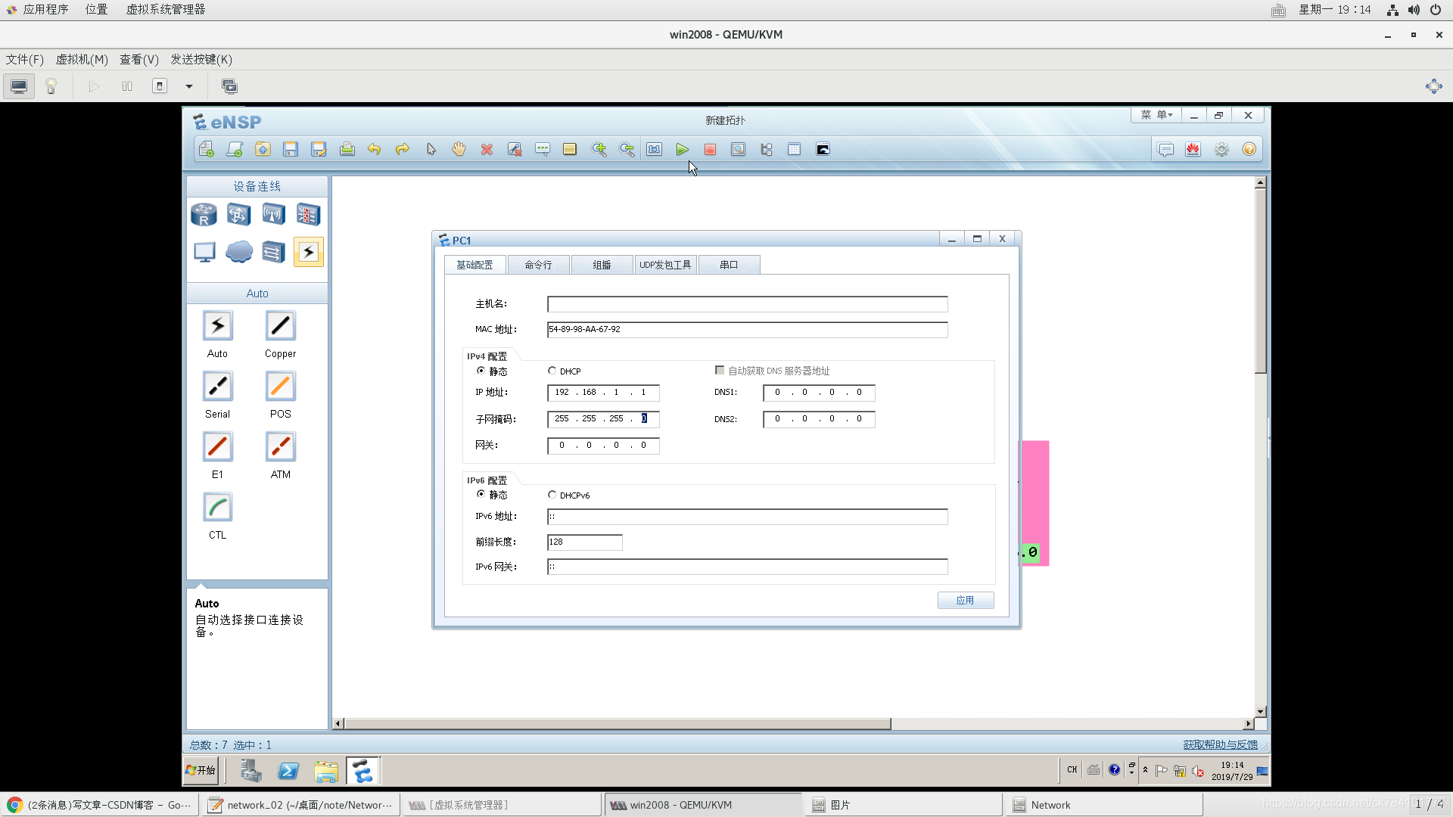Select the IPv4 DHCP radio button
1453x817 pixels.
coord(552,371)
